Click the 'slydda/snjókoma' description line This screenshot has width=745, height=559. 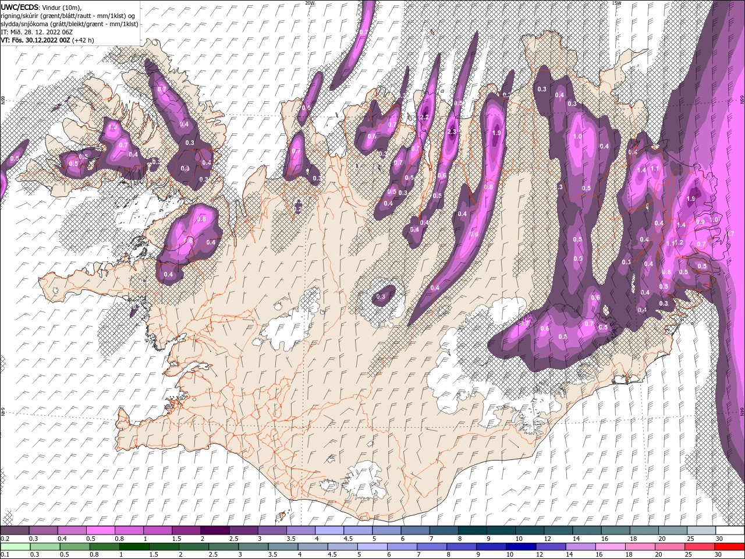click(x=69, y=23)
